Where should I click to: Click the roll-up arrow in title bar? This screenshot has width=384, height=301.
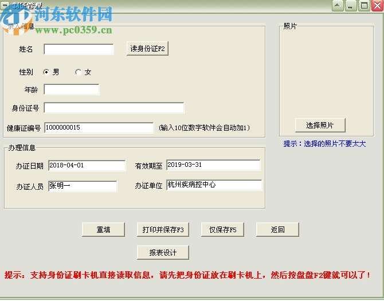(338, 5)
